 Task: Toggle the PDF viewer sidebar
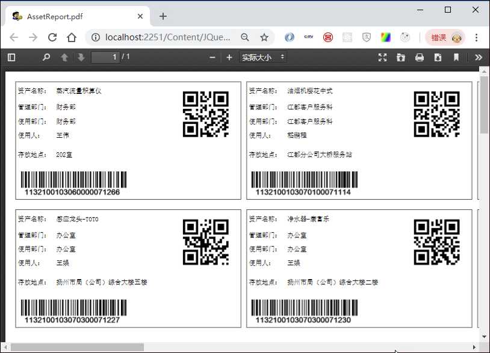coord(11,57)
